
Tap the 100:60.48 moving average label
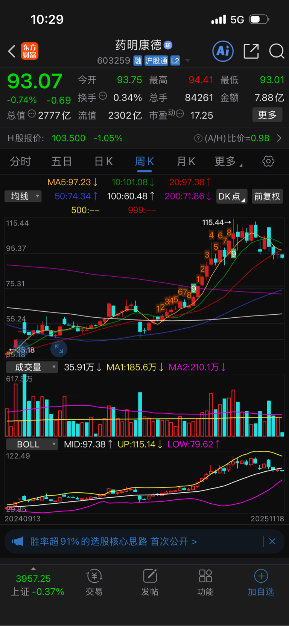[131, 196]
